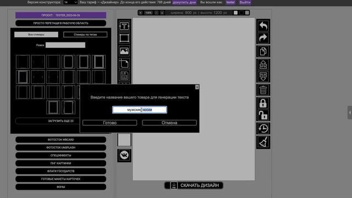
Task: Click СКАЧАТЬ ДИЗАЙН button
Action: [x=194, y=185]
